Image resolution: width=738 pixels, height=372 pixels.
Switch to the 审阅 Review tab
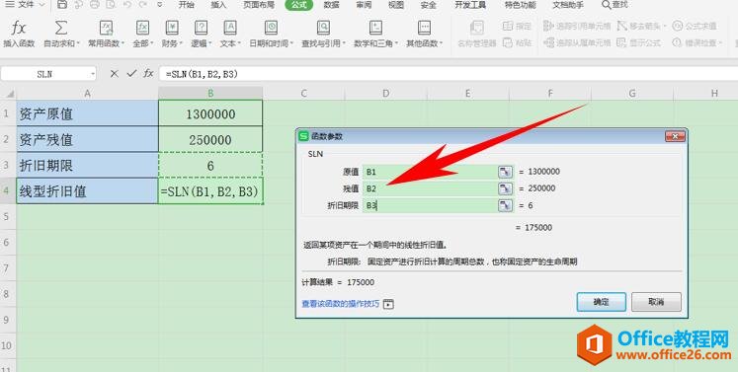(364, 5)
